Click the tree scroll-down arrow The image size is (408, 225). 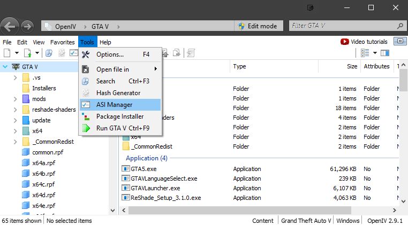[x=112, y=211]
